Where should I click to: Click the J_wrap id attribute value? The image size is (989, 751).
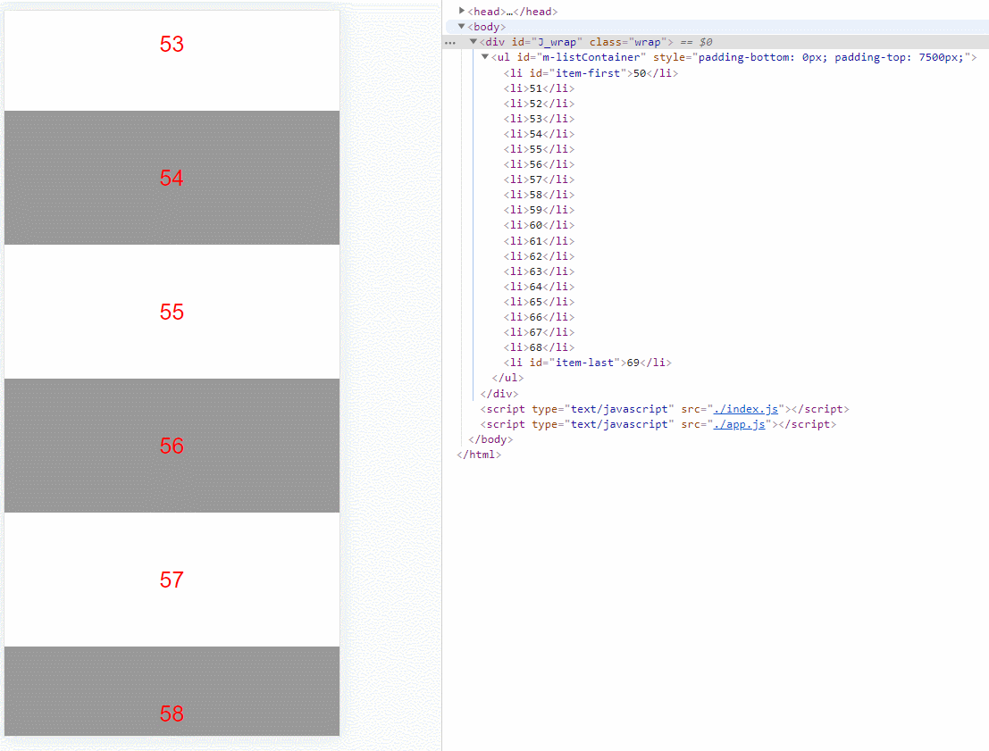[557, 42]
